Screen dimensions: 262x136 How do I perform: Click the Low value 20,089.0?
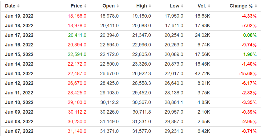[174, 54]
